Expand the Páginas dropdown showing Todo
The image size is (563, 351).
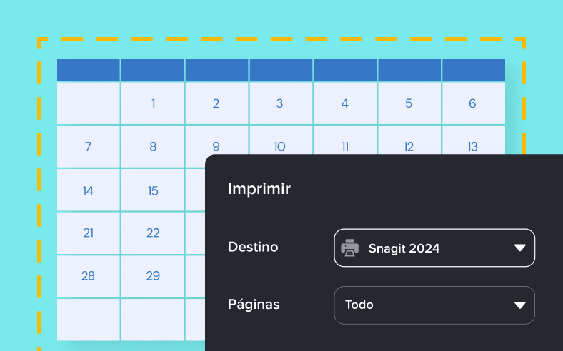pos(434,305)
